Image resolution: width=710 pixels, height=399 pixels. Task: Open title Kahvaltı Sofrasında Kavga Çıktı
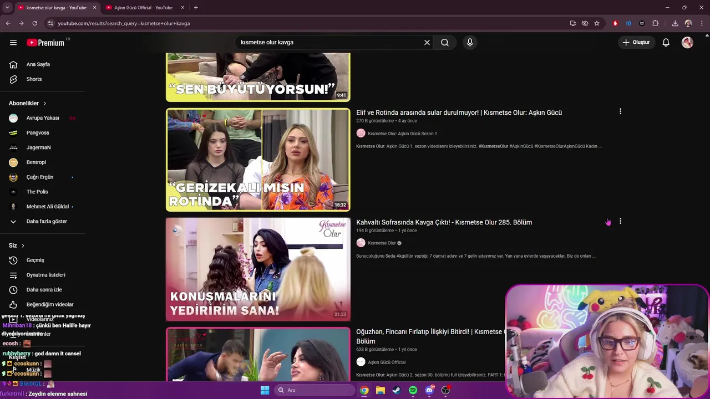tap(444, 222)
